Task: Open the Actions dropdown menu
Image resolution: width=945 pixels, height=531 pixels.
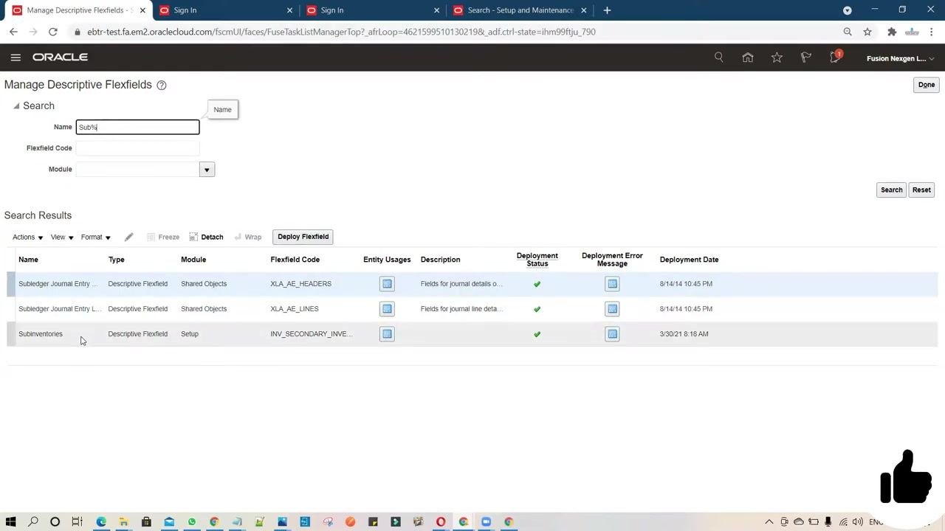Action: pos(27,237)
